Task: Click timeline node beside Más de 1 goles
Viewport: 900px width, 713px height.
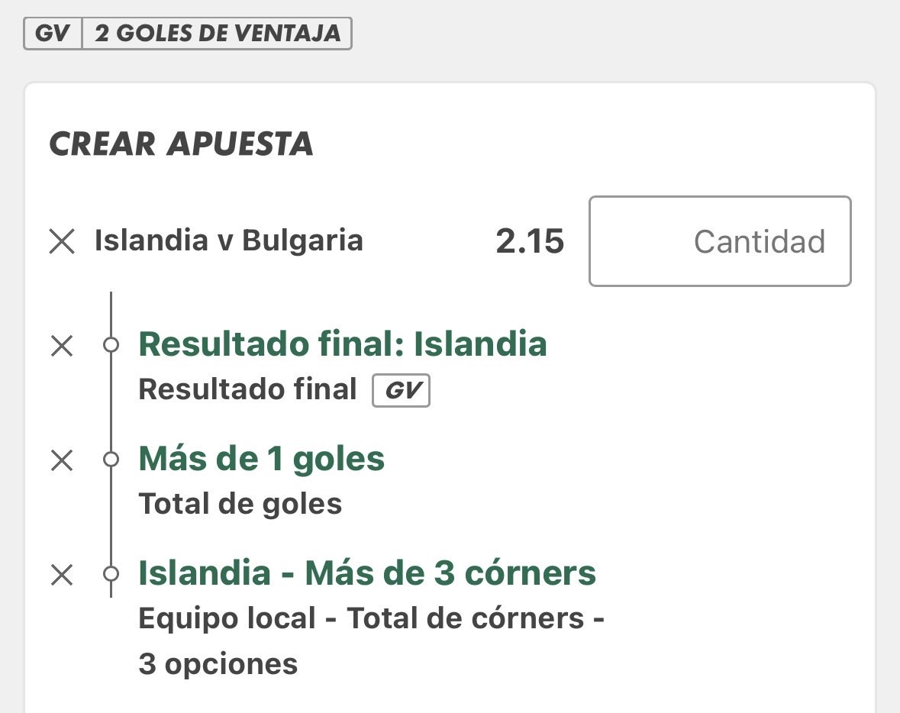Action: coord(111,460)
